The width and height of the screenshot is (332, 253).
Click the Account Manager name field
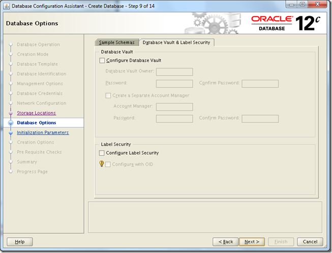tap(174, 107)
